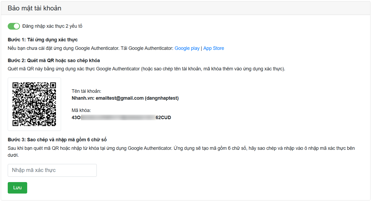Click the label "Đăng nhập xác thực 2 yếu tố"
371x201 pixels.
52,26
